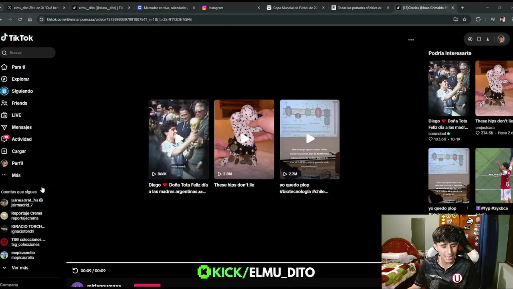Click the TikTok coins icon in the top bar
Screen dimensions: 513x289
coord(470,39)
